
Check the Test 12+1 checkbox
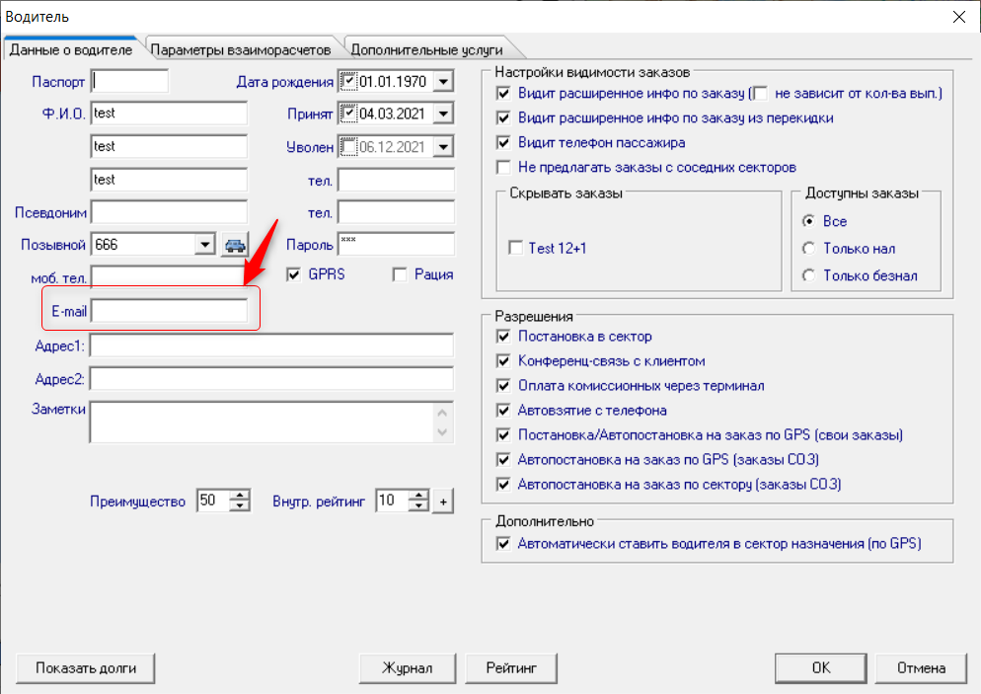515,248
